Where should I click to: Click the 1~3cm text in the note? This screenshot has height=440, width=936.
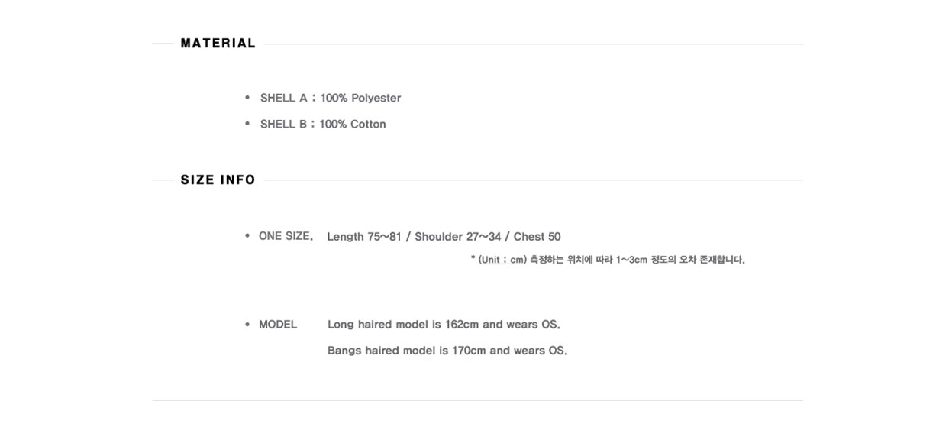pyautogui.click(x=631, y=260)
